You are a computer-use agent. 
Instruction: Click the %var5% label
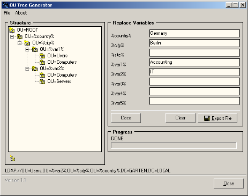[118, 103]
